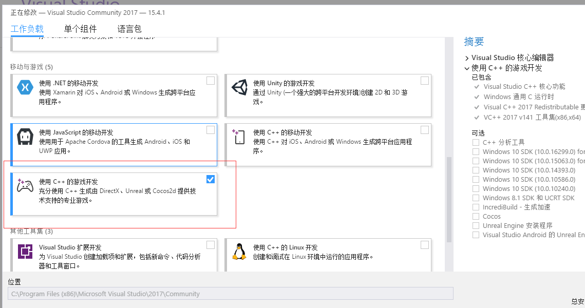The image size is (585, 308).
Task: Click the C++ mobile development phone icon
Action: [x=239, y=137]
